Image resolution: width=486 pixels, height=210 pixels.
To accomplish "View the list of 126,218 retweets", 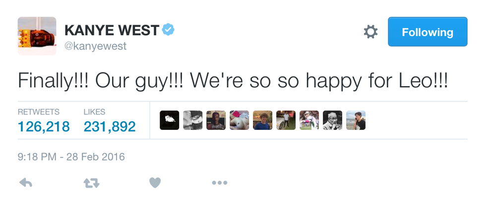I will [44, 126].
